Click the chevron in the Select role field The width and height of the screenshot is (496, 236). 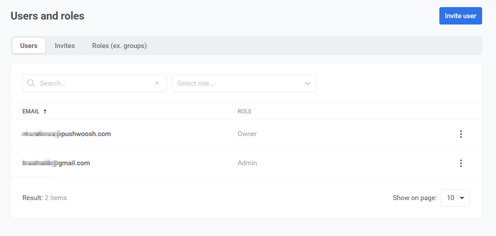point(307,83)
